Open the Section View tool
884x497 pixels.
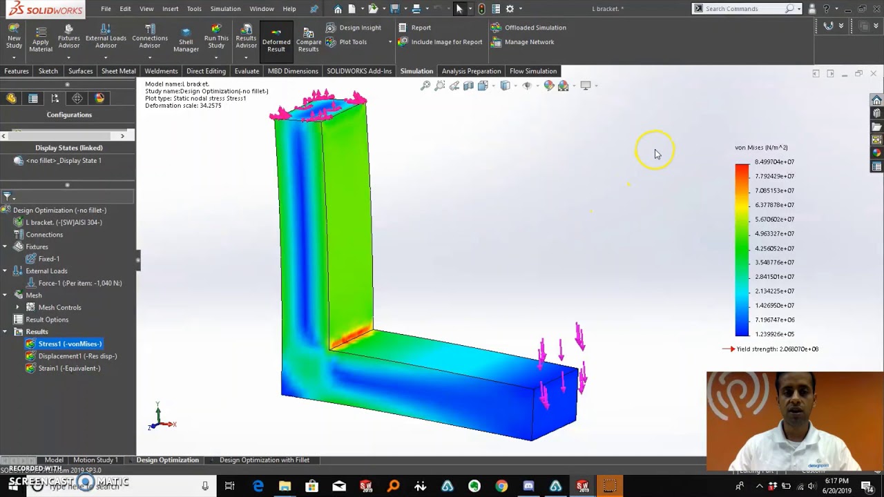pyautogui.click(x=468, y=86)
